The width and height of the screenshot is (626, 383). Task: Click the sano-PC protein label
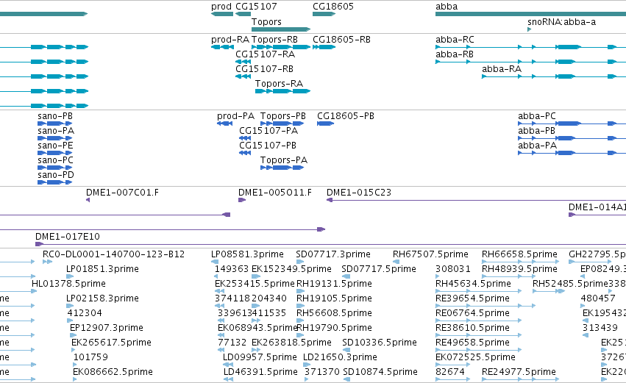click(55, 161)
